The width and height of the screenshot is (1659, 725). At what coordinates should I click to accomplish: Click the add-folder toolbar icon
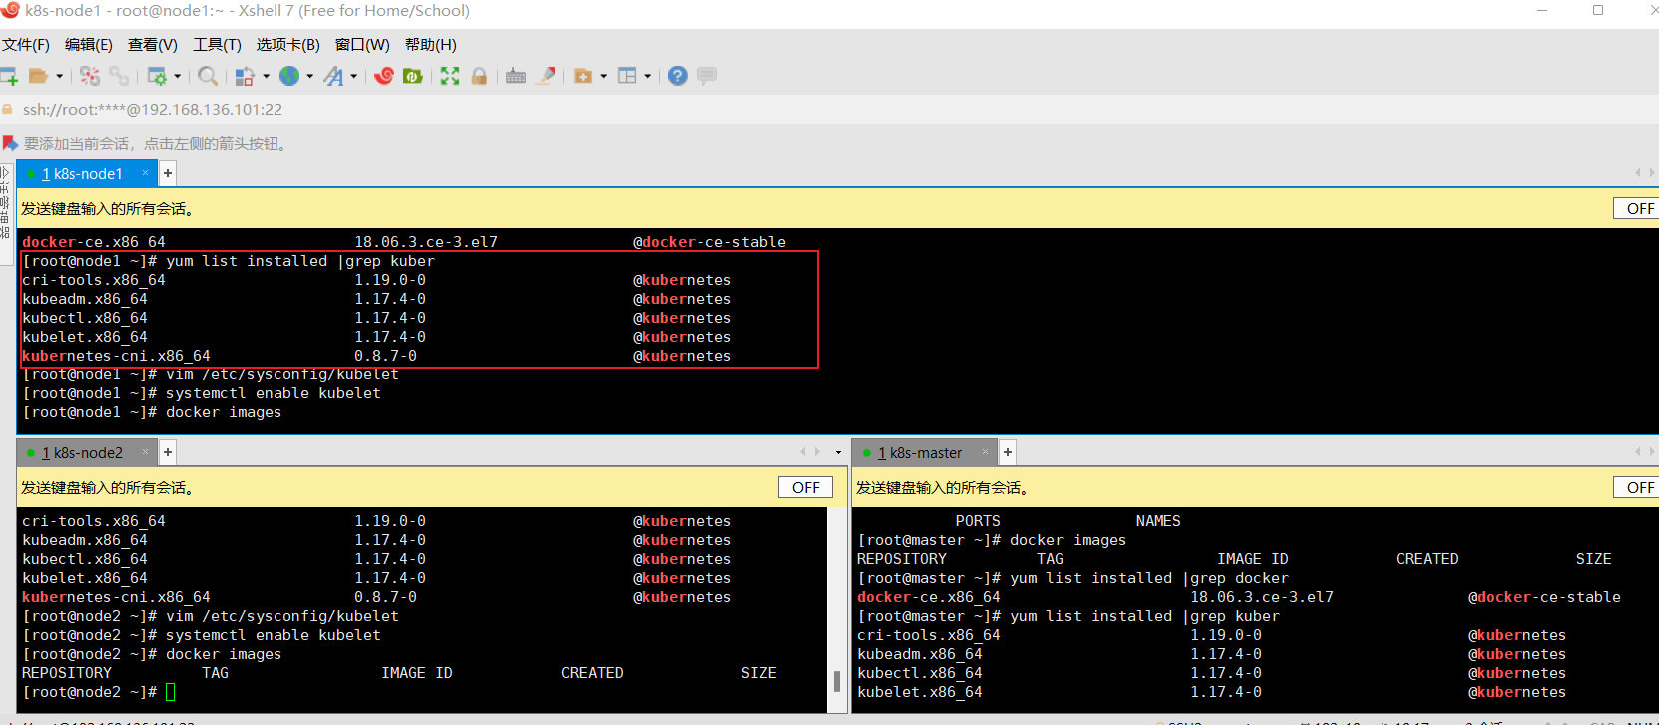pyautogui.click(x=583, y=76)
